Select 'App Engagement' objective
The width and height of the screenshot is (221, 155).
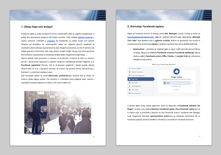click(x=140, y=86)
